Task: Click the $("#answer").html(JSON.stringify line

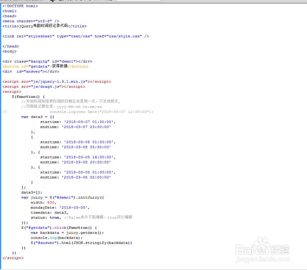Action: [x=81, y=243]
